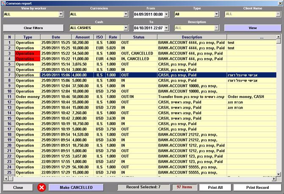The height and width of the screenshot is (194, 284).
Task: Click the Print Record button
Action: coord(257,187)
